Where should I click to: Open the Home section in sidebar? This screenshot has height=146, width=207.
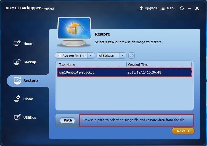(23, 44)
